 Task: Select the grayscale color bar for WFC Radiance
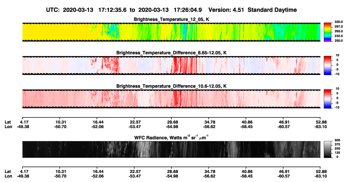click(x=327, y=149)
